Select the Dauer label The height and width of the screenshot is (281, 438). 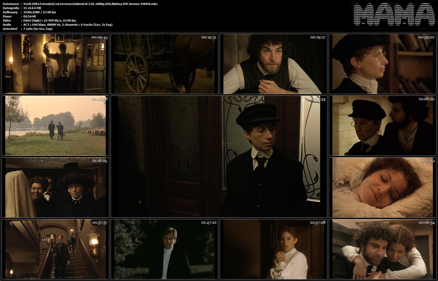click(7, 16)
